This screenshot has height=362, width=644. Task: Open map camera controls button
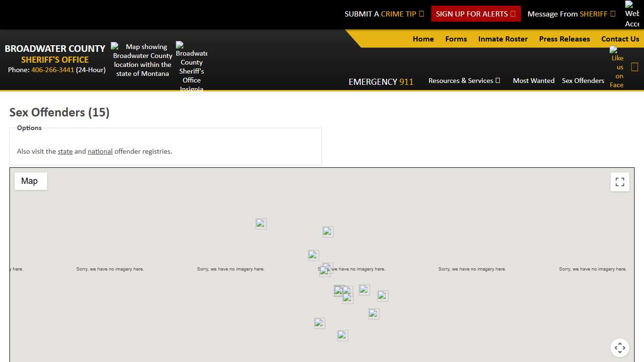[619, 348]
